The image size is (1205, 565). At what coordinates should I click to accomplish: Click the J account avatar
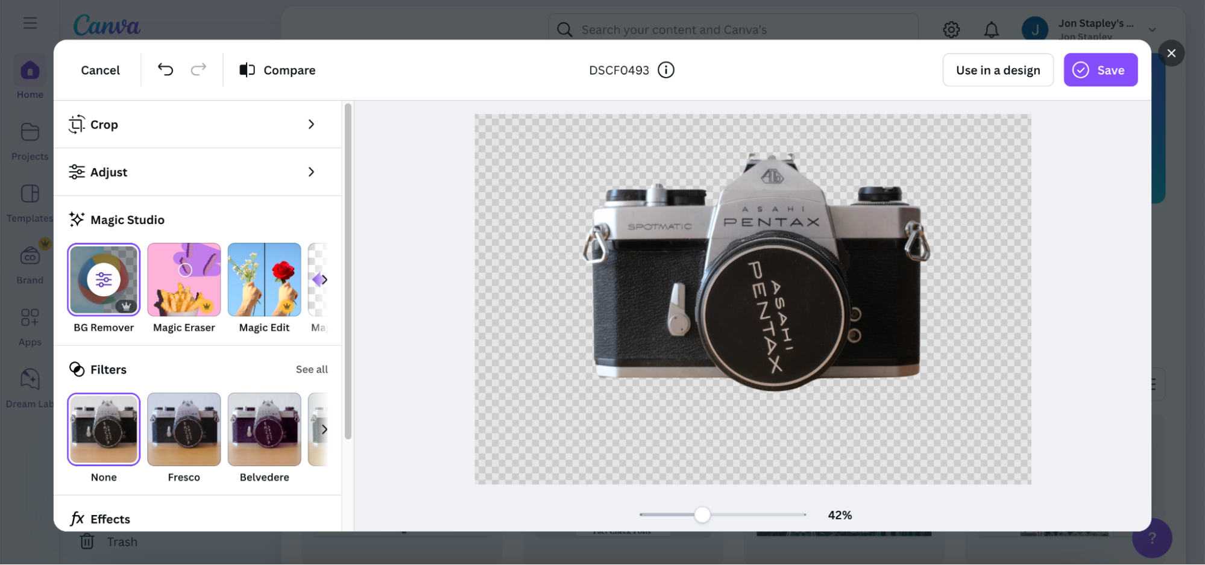click(x=1035, y=29)
